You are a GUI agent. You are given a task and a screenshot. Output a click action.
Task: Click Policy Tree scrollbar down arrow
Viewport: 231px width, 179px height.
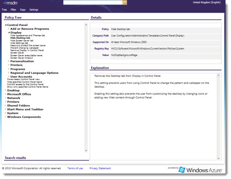click(86, 151)
